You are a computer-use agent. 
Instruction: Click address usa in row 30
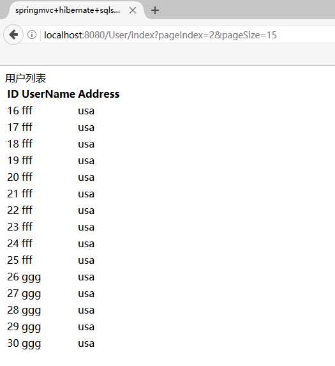(x=86, y=344)
